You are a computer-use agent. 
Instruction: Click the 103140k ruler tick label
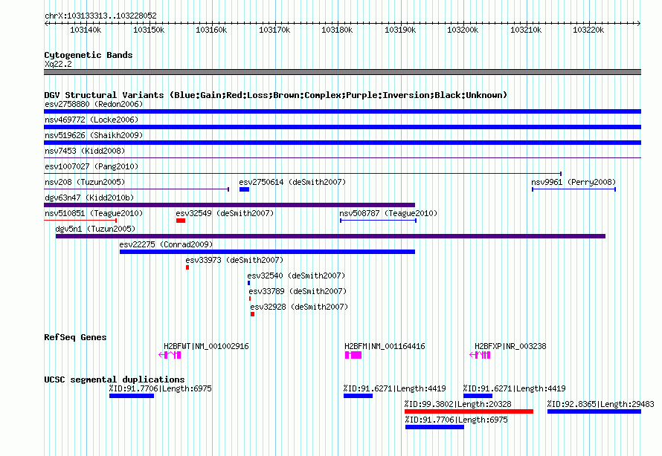click(86, 30)
